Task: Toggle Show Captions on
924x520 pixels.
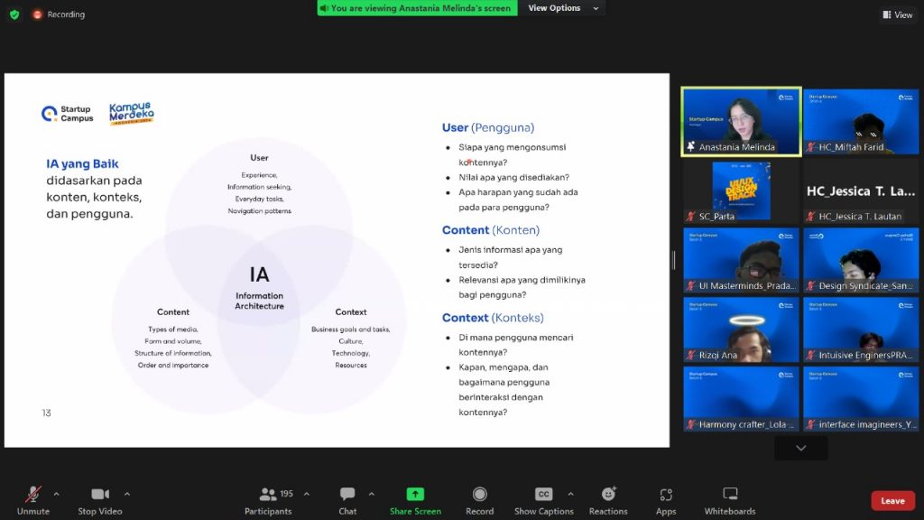Action: click(x=543, y=495)
